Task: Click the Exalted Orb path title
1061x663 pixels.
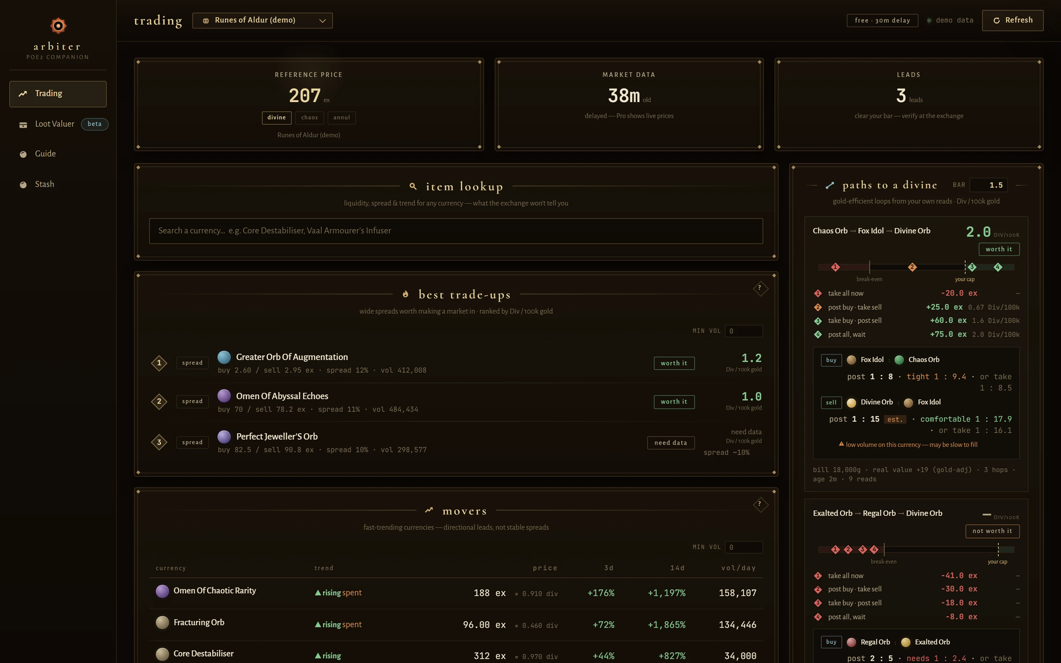Action: 877,513
